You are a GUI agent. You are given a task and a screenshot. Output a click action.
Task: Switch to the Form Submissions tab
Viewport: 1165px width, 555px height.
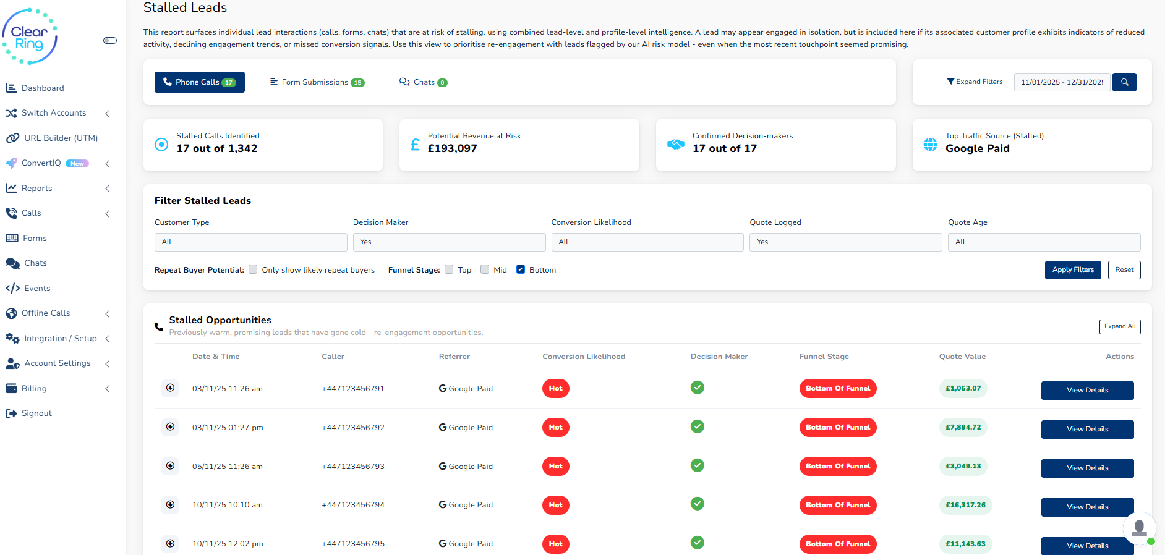317,82
